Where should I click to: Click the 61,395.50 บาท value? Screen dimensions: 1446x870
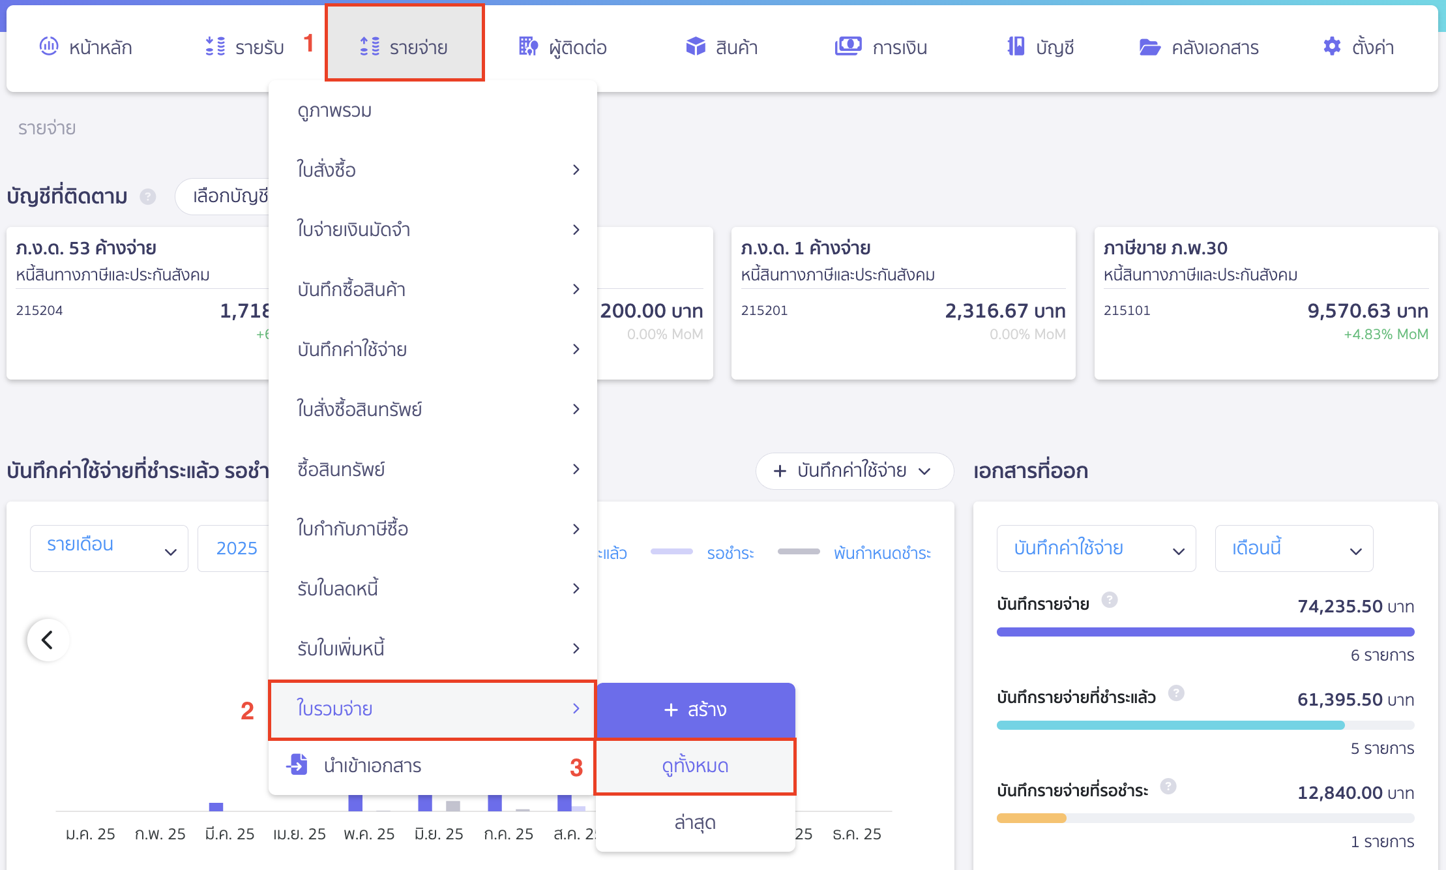tap(1355, 700)
